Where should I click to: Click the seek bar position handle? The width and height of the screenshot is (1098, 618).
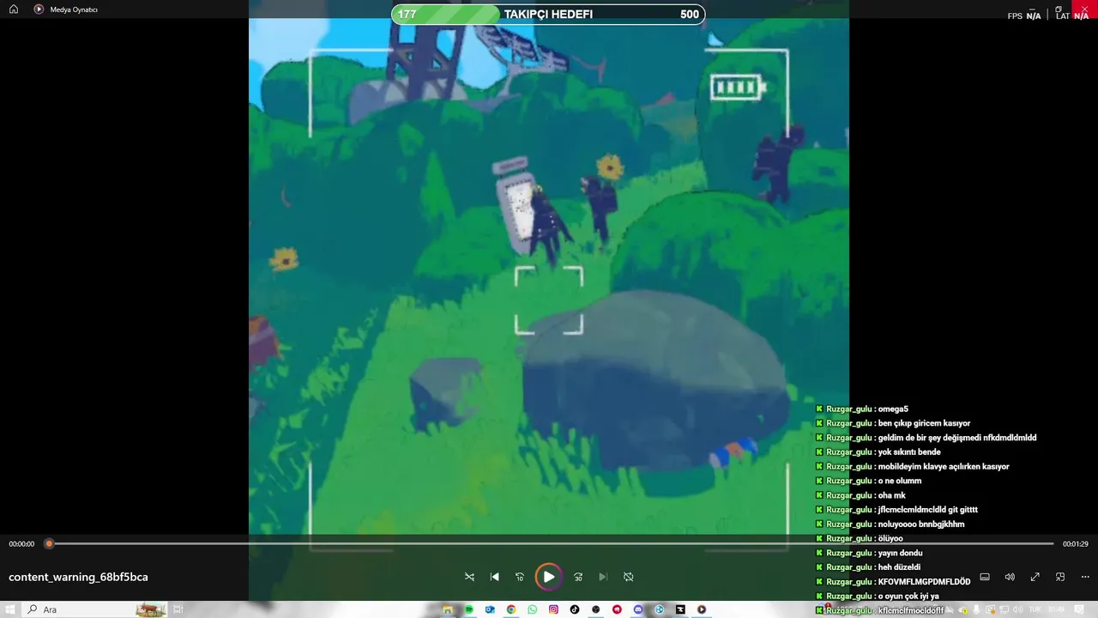click(x=49, y=543)
